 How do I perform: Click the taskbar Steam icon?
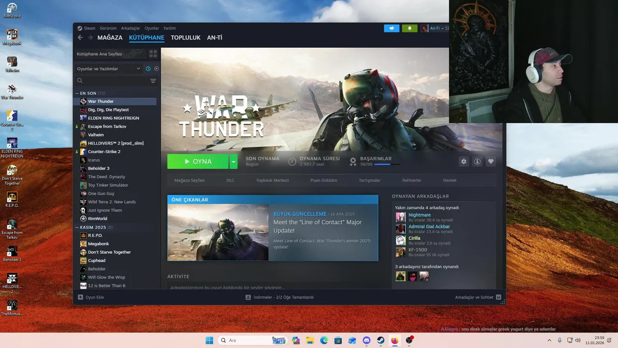[381, 340]
